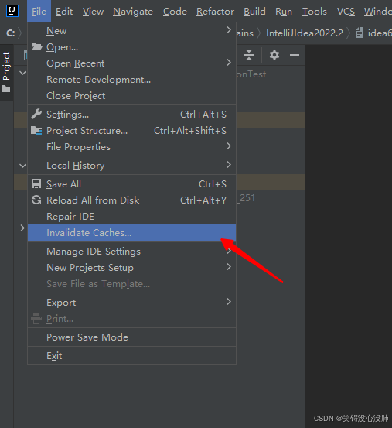Expand the Export submenu
Screen dimensions: 392x428
131,302
